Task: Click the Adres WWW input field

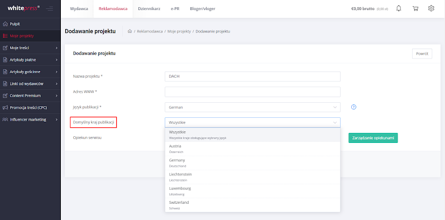Action: point(252,92)
